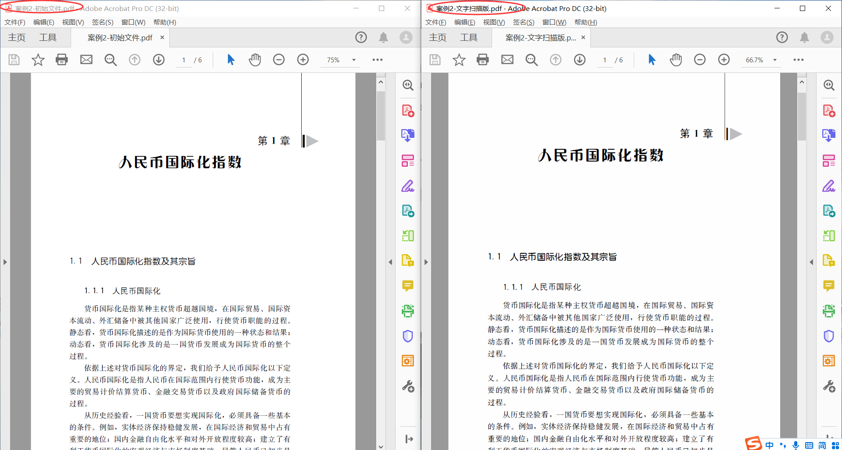Image resolution: width=842 pixels, height=450 pixels.
Task: Open the Comment tool in the right pane
Action: pyautogui.click(x=408, y=286)
